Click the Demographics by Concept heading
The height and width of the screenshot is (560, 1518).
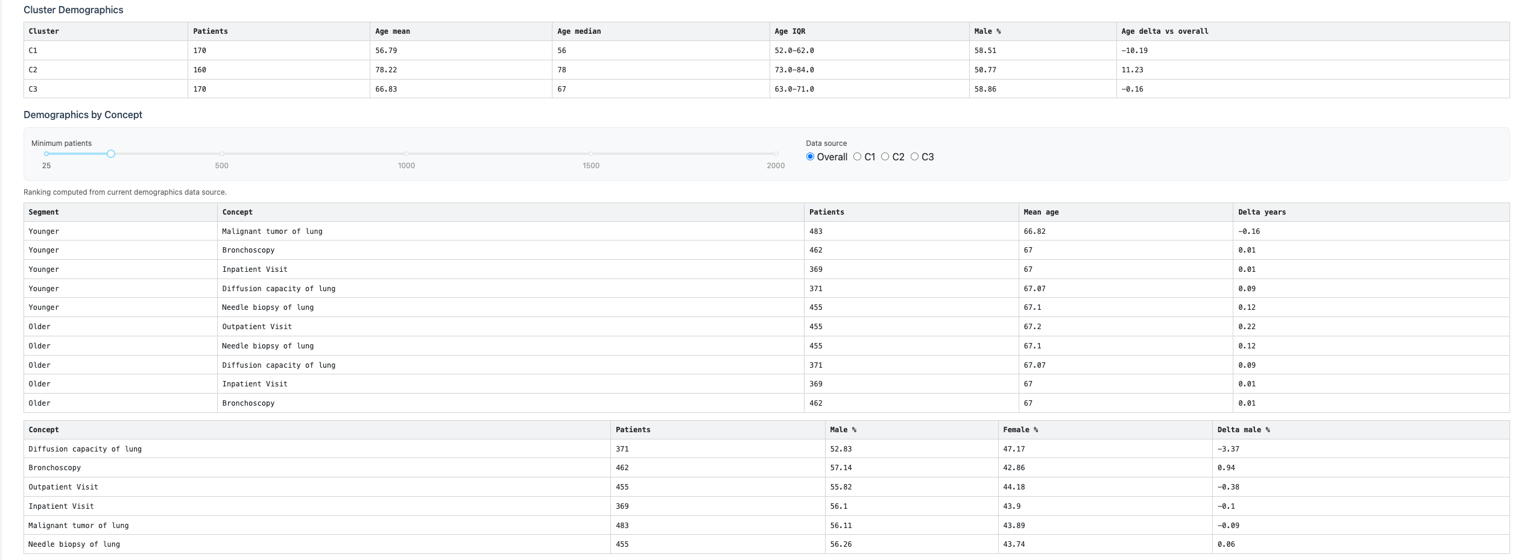[82, 115]
